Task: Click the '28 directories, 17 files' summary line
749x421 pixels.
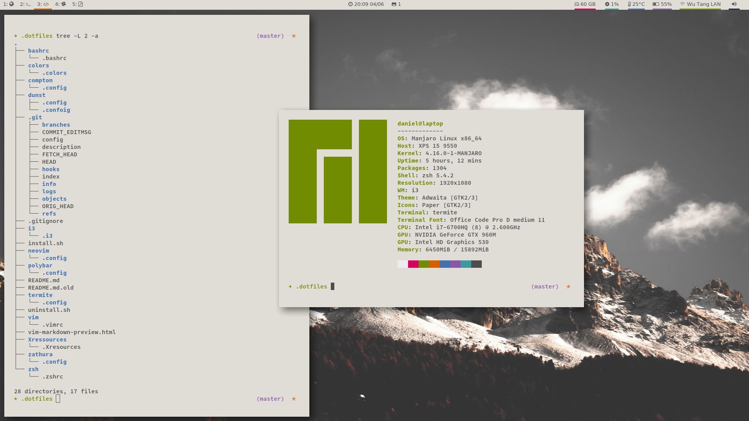Action: [x=56, y=391]
